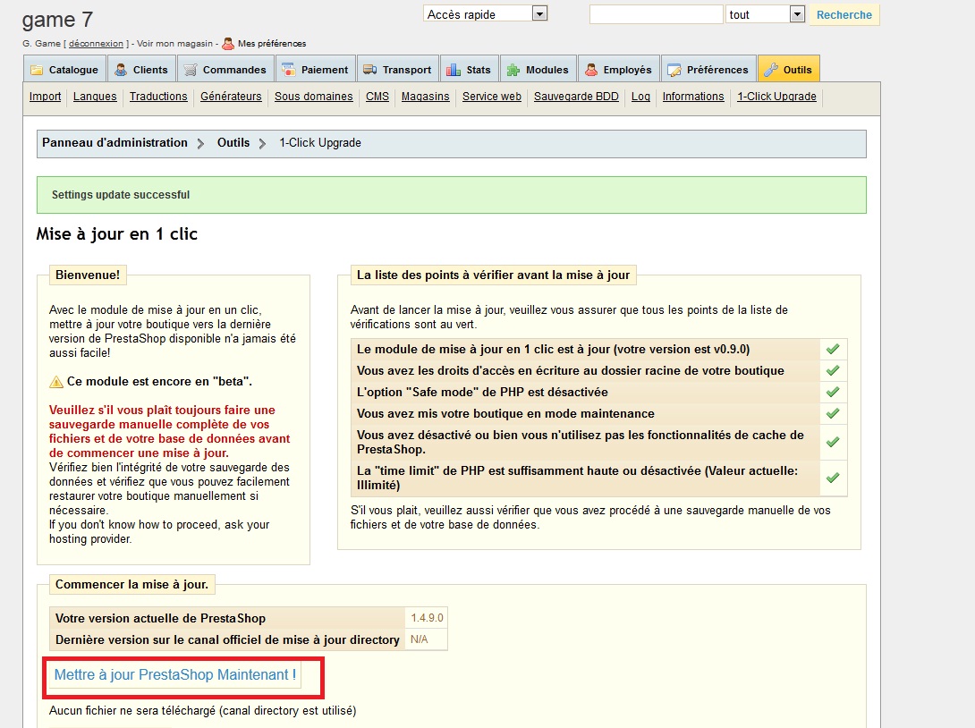Screen dimensions: 975x728
Task: Open the Clients tab
Action: pos(141,69)
